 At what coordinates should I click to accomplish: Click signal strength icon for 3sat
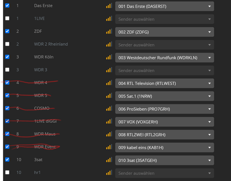point(109,160)
